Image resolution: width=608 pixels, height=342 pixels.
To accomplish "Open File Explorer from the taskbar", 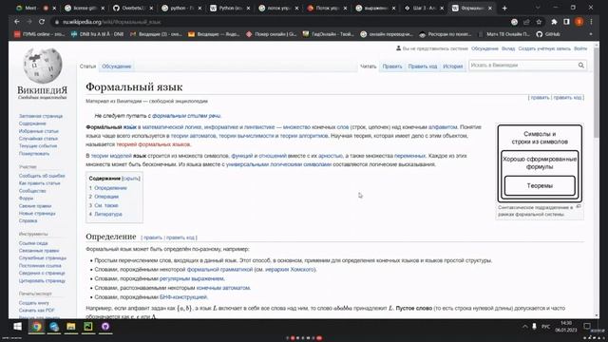I will (71, 327).
